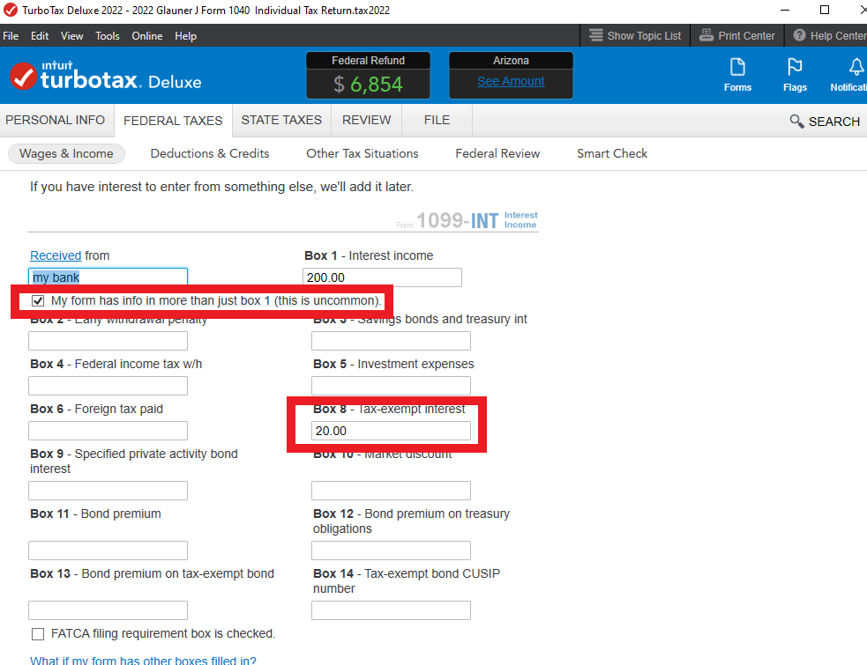This screenshot has width=867, height=665.
Task: Click the Box 1 Interest income field
Action: (382, 277)
